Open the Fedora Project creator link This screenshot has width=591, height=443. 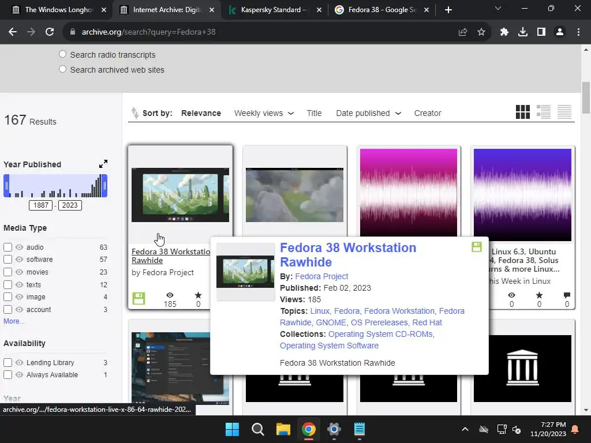(321, 276)
